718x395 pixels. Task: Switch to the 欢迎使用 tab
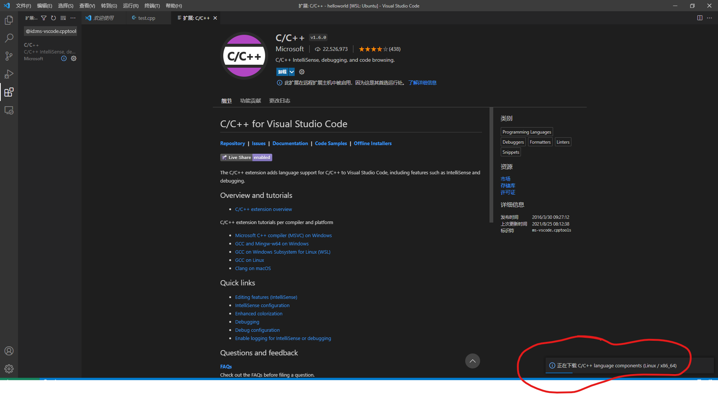[104, 18]
